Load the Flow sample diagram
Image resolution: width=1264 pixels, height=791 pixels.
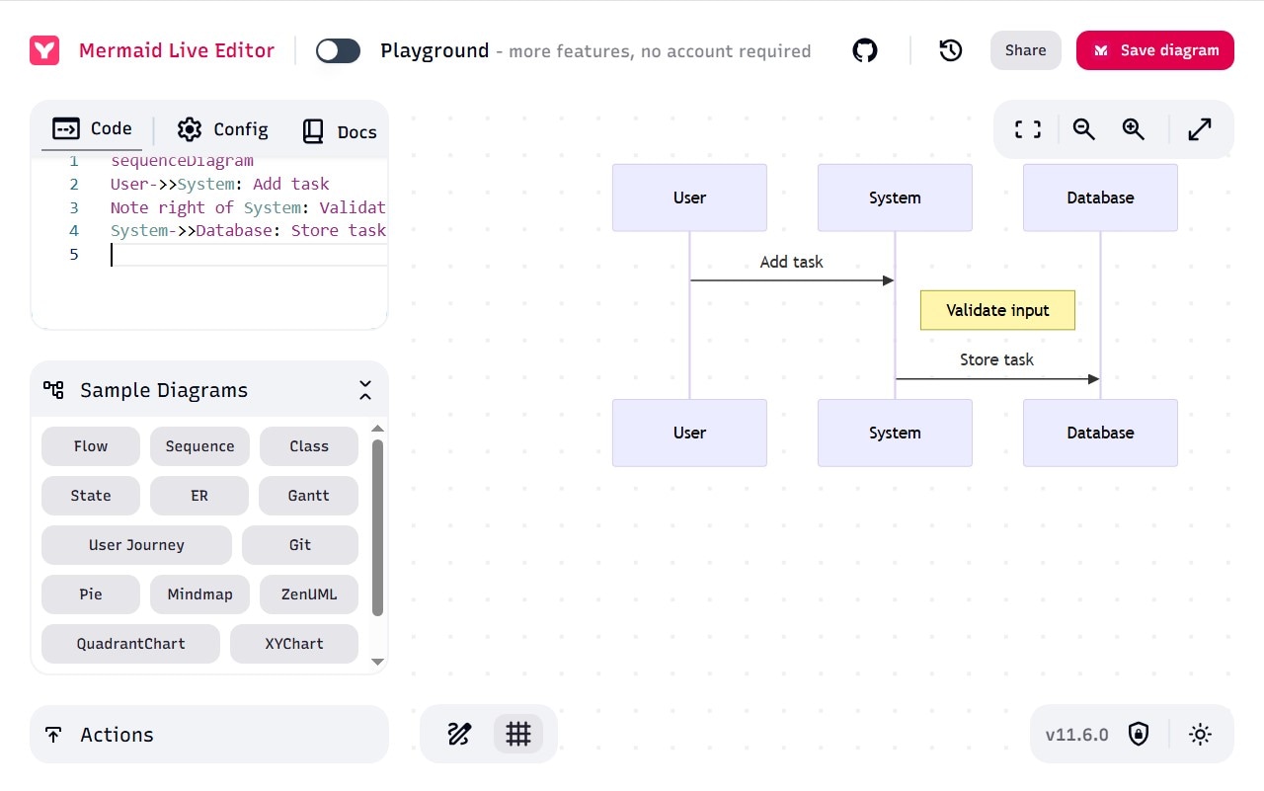click(91, 446)
